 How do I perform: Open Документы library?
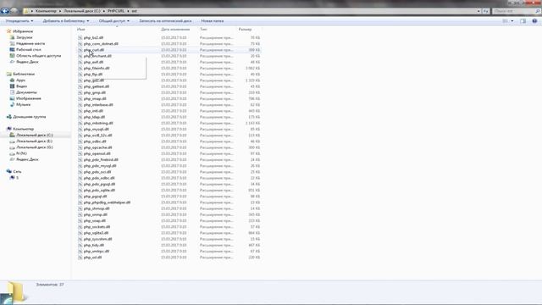coord(26,92)
